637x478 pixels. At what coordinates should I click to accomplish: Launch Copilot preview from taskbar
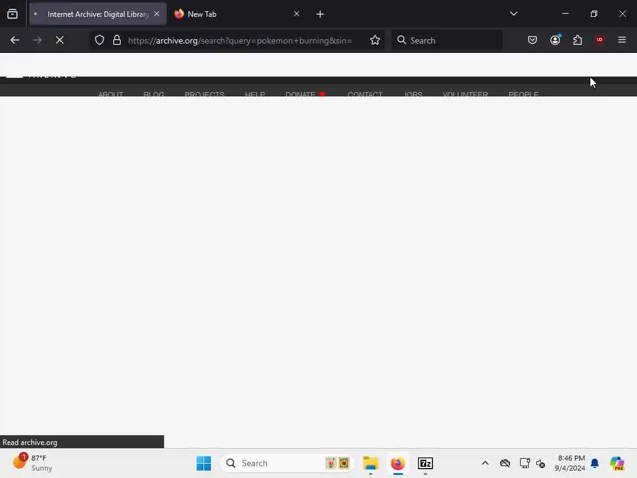pyautogui.click(x=617, y=463)
